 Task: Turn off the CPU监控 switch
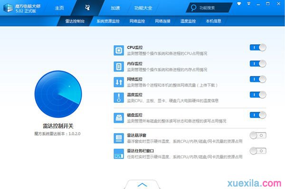[x=258, y=47]
